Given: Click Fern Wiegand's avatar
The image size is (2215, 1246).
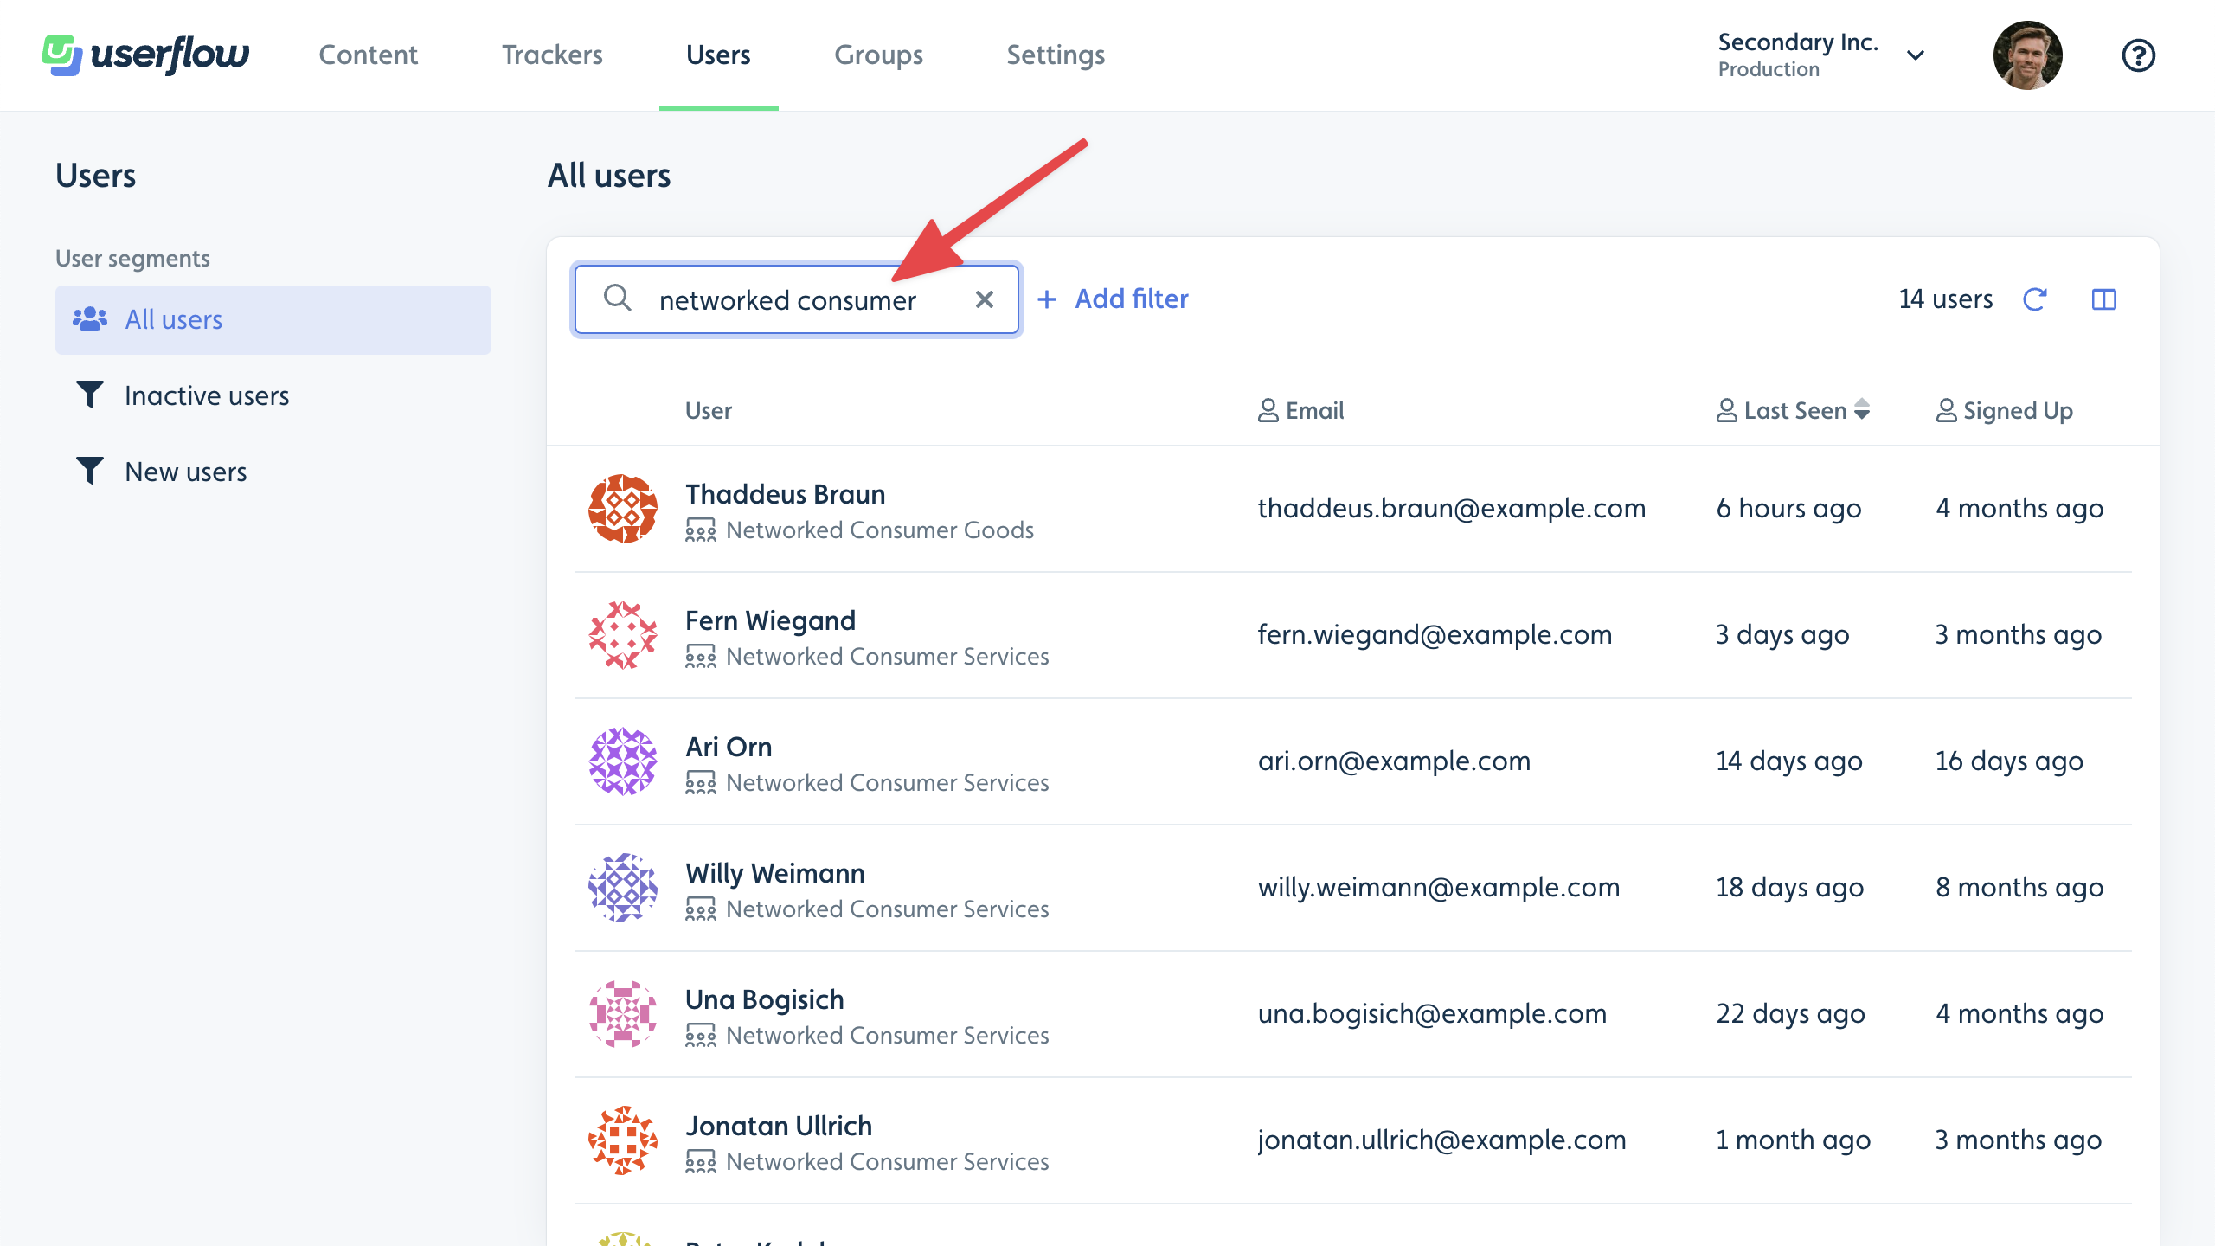Looking at the screenshot, I should point(623,635).
